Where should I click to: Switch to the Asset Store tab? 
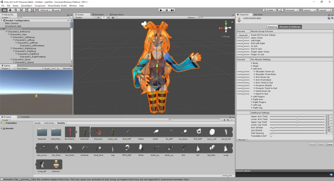[x=117, y=15]
